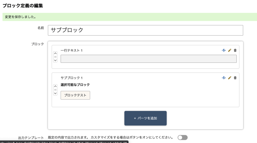Move 一行テキスト 1 up with the chevron
Screen dimensions: 257x143
tap(55, 53)
